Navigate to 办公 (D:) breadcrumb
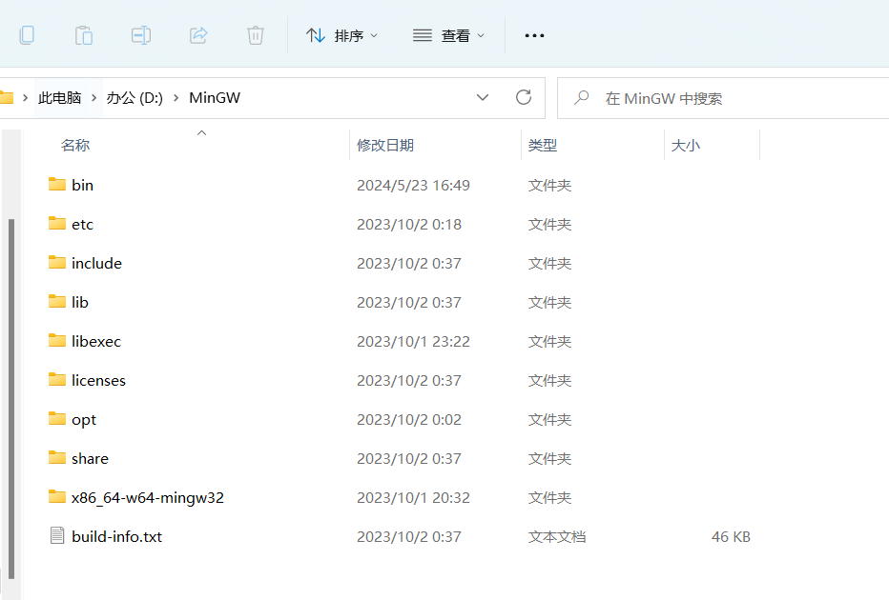The height and width of the screenshot is (600, 889). [134, 98]
